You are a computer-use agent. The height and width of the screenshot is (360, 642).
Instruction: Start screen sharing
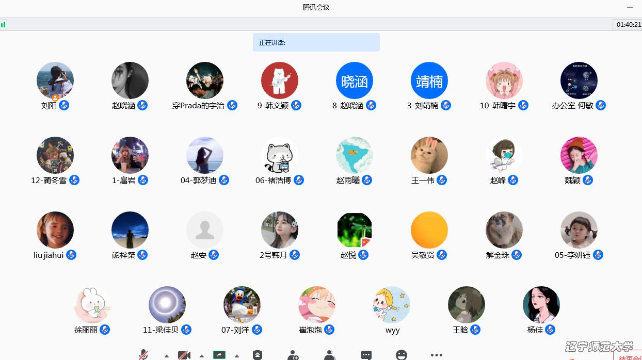point(219,355)
